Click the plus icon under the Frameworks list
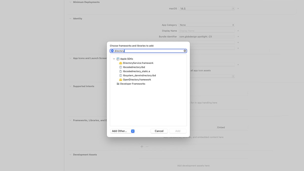 point(142,146)
